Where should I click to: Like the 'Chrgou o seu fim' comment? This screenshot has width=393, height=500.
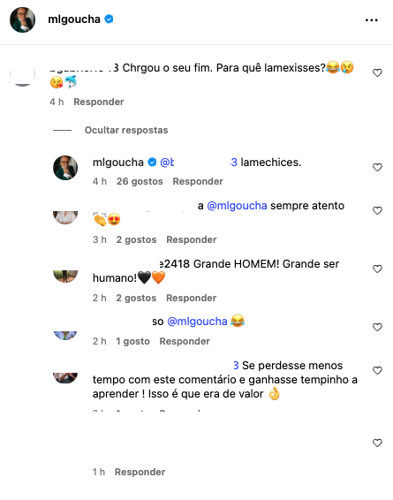377,73
